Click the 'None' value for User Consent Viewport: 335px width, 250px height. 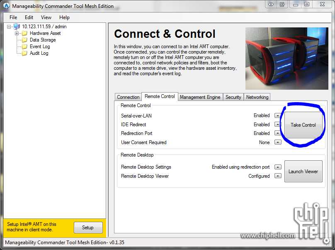(x=264, y=142)
